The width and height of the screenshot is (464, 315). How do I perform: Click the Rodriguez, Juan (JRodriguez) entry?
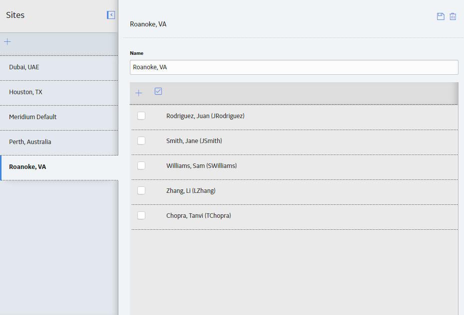click(205, 116)
